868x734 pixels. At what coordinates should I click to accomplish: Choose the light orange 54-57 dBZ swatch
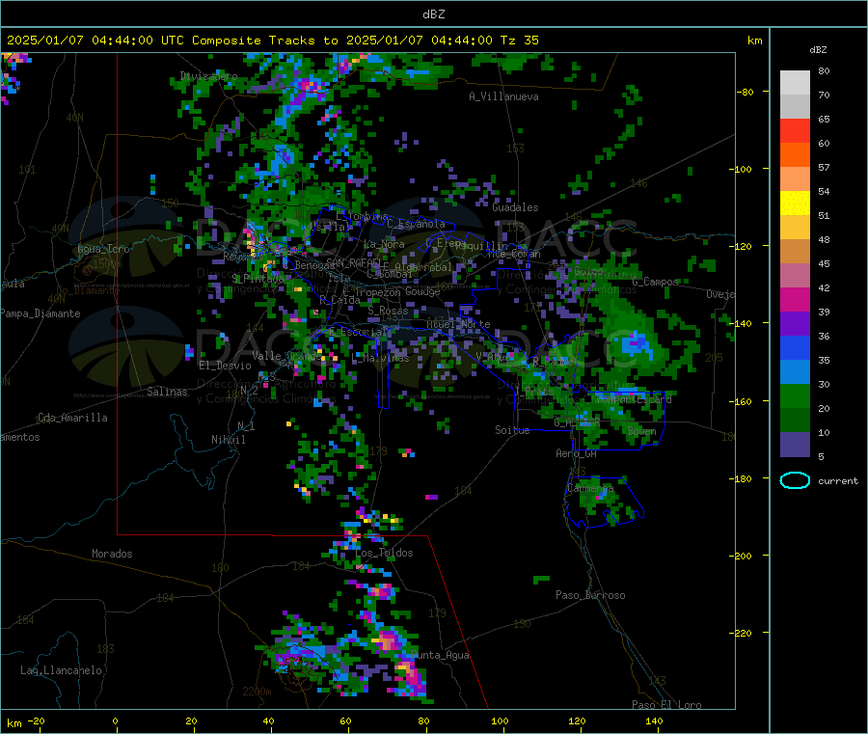pyautogui.click(x=795, y=179)
